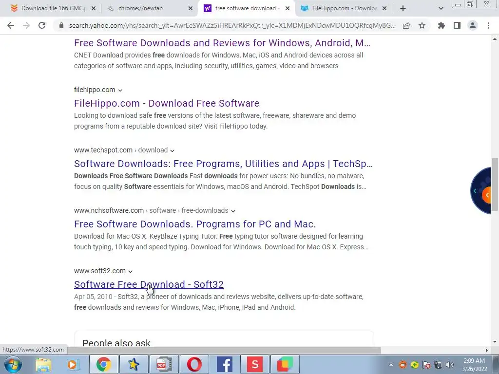The image size is (499, 374).
Task: Share this page icon in address bar
Action: [406, 25]
